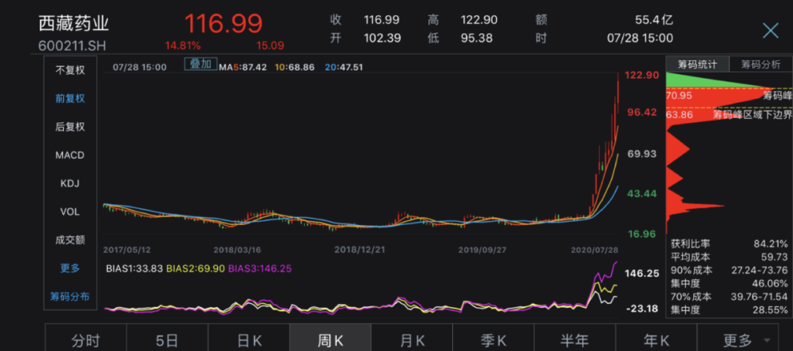This screenshot has width=793, height=351.
Task: Open the 分时 chart tab
Action: point(85,341)
